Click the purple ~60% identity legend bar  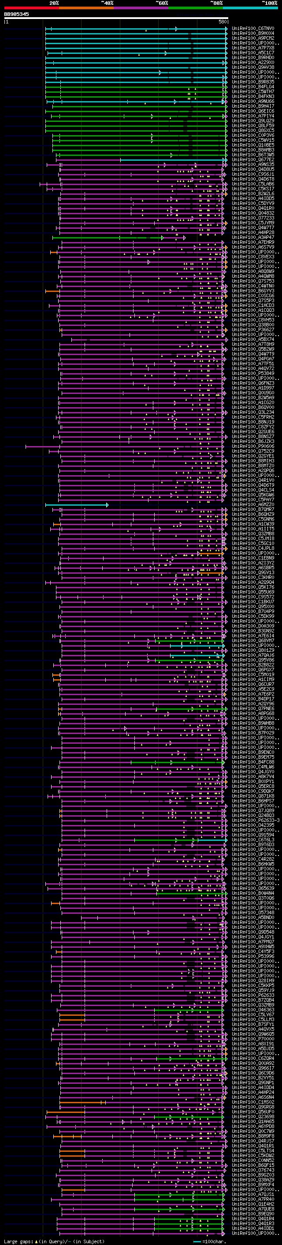coord(141,8)
